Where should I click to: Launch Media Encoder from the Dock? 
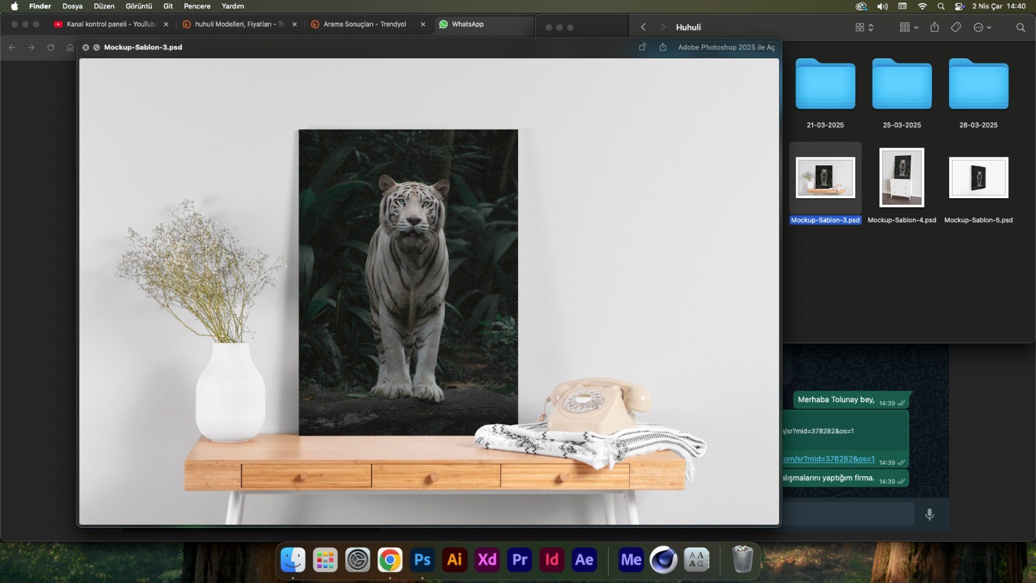(631, 560)
